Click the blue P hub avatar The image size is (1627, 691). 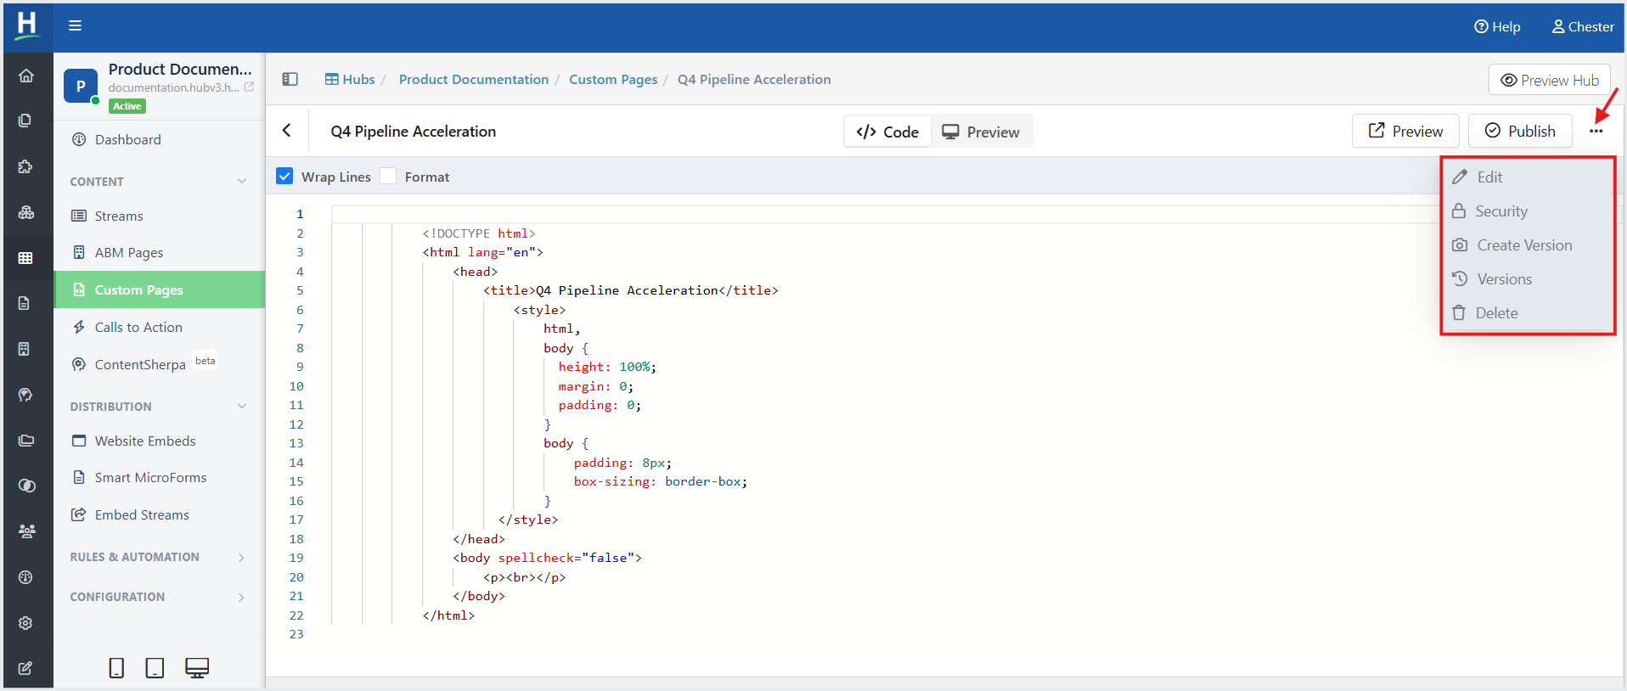click(x=81, y=86)
